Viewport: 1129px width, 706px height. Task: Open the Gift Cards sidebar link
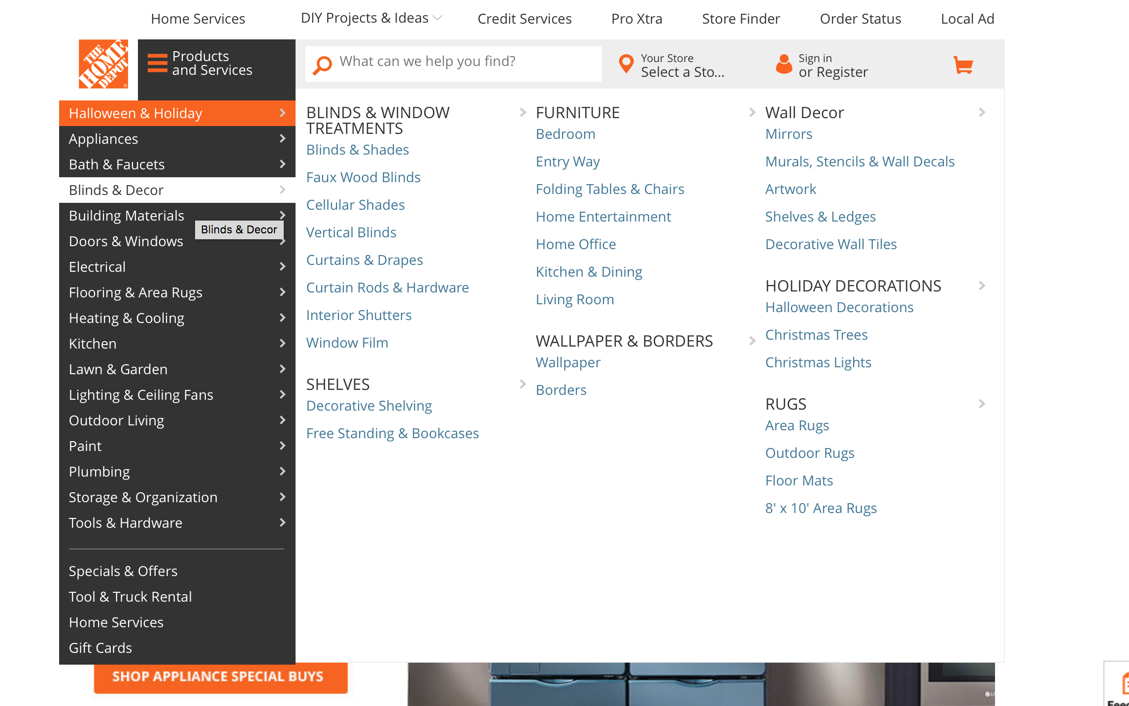100,648
